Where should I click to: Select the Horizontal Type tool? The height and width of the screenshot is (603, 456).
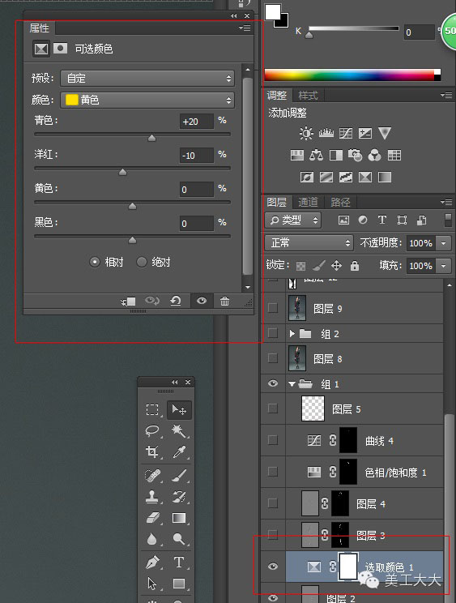click(x=179, y=562)
